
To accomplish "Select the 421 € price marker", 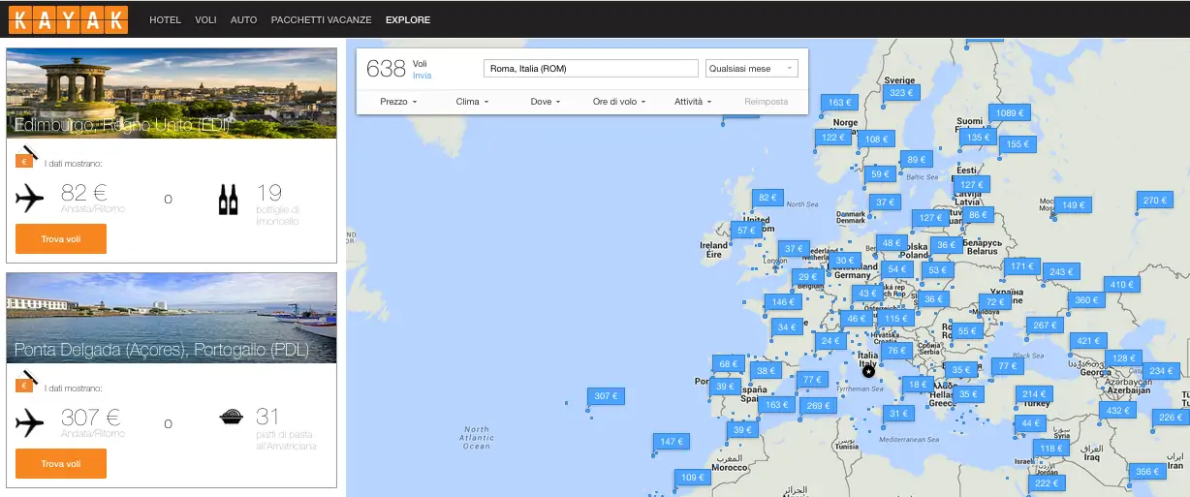I will point(1087,341).
